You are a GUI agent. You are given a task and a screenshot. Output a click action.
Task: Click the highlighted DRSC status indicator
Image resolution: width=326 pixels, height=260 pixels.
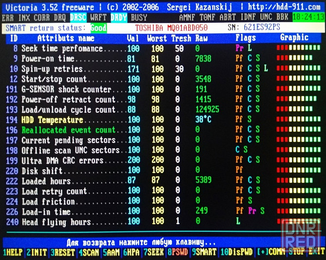click(x=78, y=17)
